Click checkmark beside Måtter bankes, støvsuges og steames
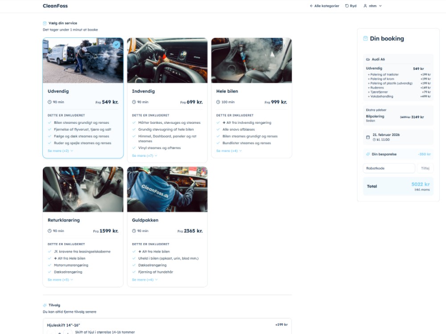446x334 pixels. coord(134,123)
